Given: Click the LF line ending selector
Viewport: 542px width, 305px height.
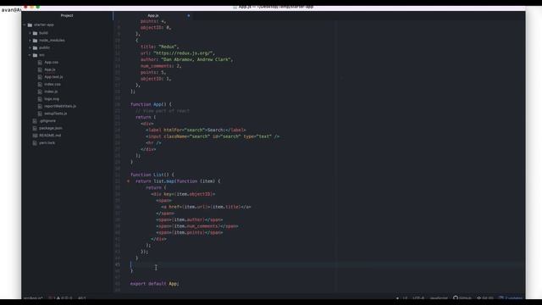Looking at the screenshot, I should coord(405,297).
